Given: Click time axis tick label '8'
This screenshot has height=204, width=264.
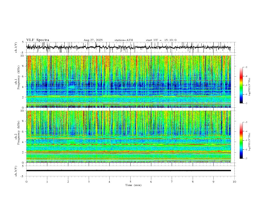Looking at the screenshot, I should click(x=193, y=182).
